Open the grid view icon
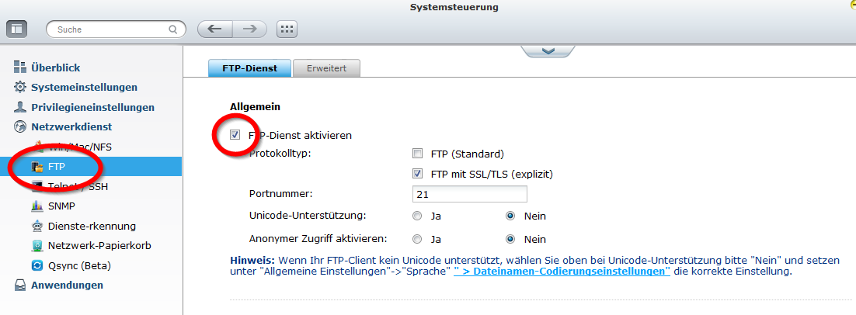Image resolution: width=856 pixels, height=315 pixels. point(287,29)
